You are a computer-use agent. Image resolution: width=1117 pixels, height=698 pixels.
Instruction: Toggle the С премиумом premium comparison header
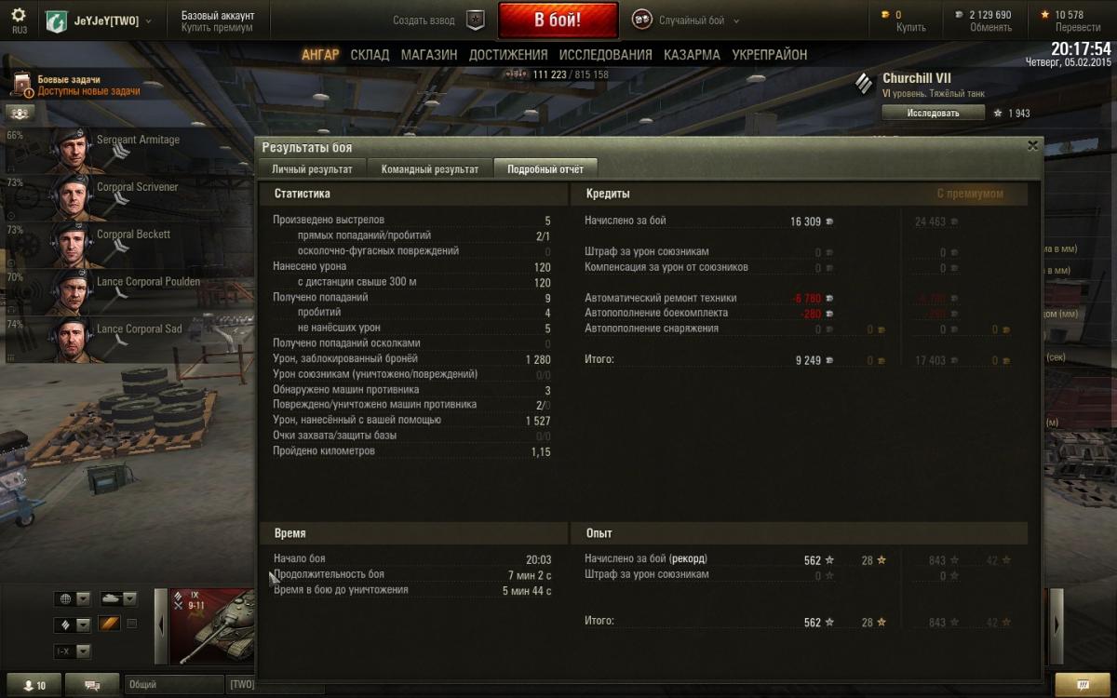pos(969,194)
